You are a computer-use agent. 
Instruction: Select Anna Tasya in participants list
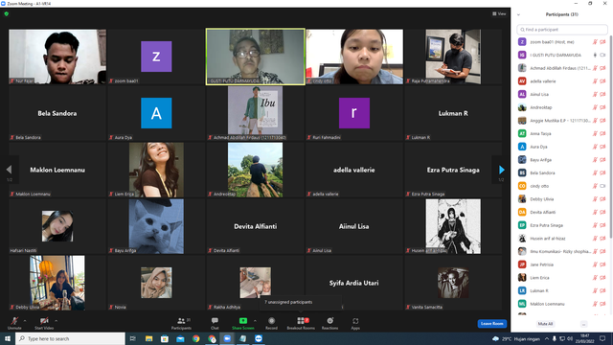tap(562, 133)
